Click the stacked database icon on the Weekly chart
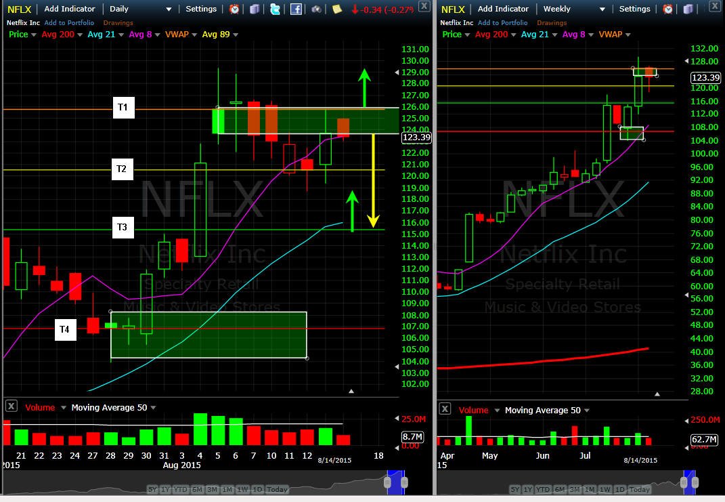 (x=688, y=9)
